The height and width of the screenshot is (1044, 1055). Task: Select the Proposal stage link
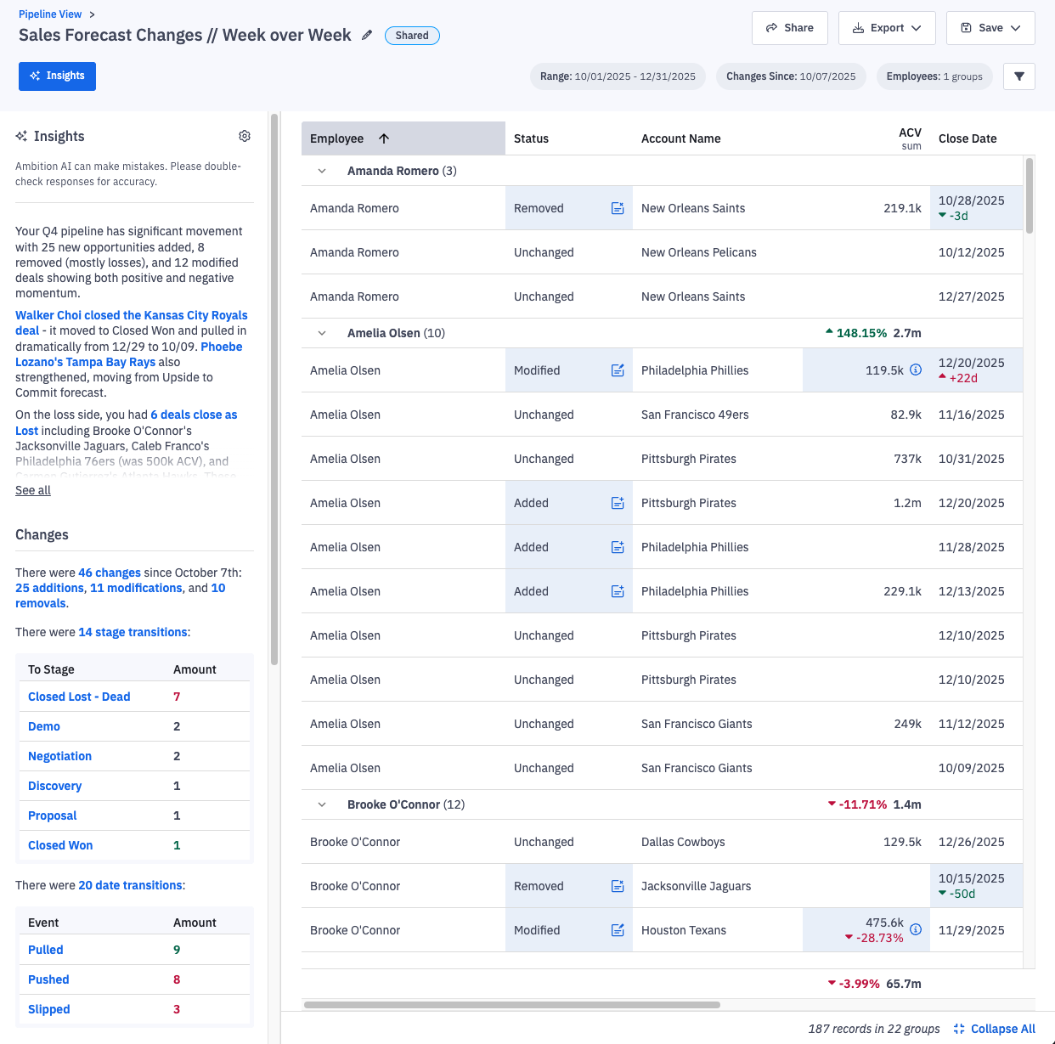point(52,815)
